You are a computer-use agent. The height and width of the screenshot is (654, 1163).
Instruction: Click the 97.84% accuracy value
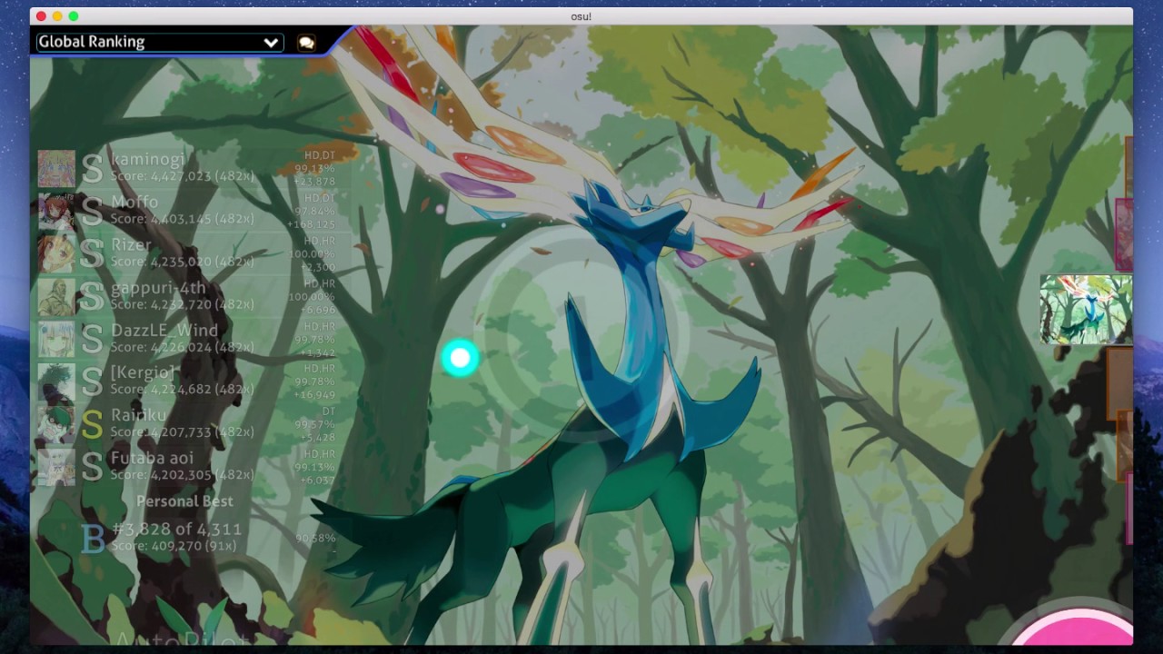(315, 212)
